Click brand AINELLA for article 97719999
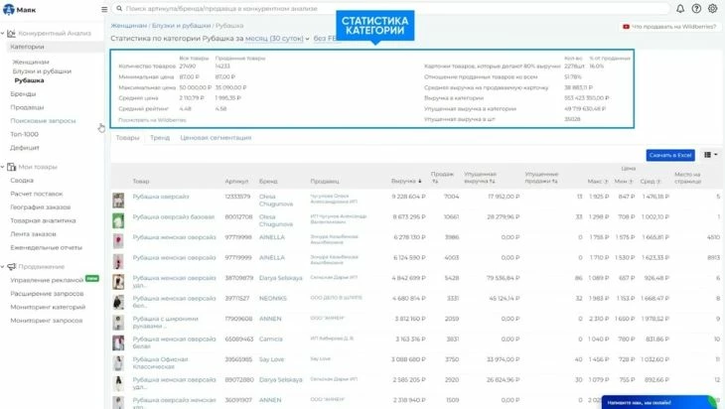725x409 pixels. tap(272, 257)
